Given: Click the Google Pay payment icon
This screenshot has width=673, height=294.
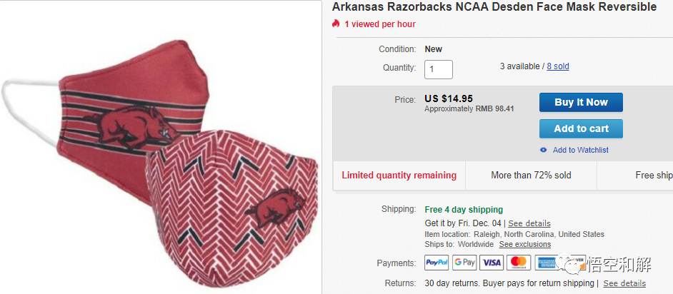Looking at the screenshot, I should 464,263.
